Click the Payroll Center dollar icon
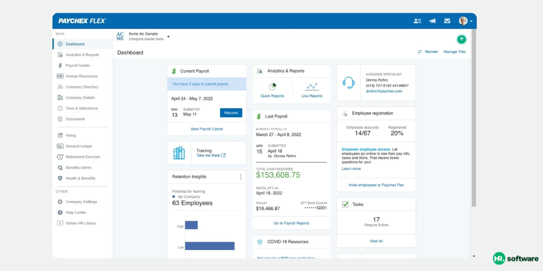This screenshot has width=543, height=271. click(60, 65)
